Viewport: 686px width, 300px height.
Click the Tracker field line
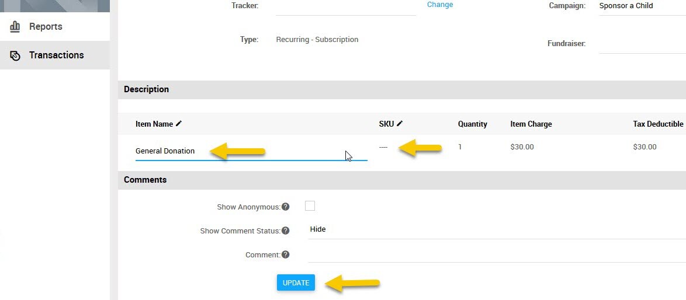345,8
